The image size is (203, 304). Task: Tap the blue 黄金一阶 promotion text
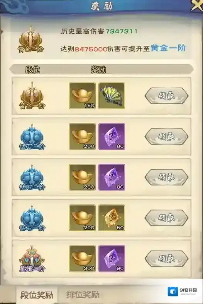pos(168,48)
